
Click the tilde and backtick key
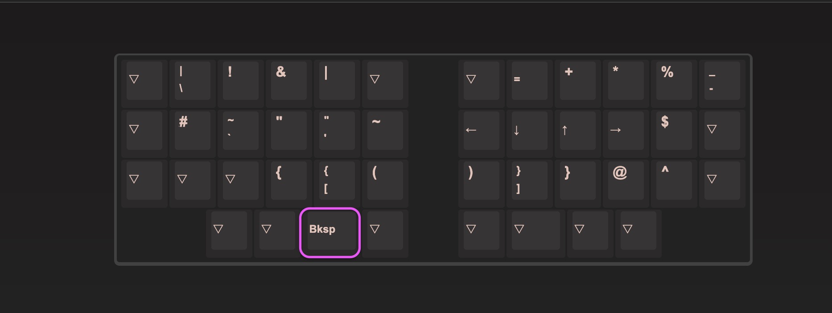click(x=240, y=131)
